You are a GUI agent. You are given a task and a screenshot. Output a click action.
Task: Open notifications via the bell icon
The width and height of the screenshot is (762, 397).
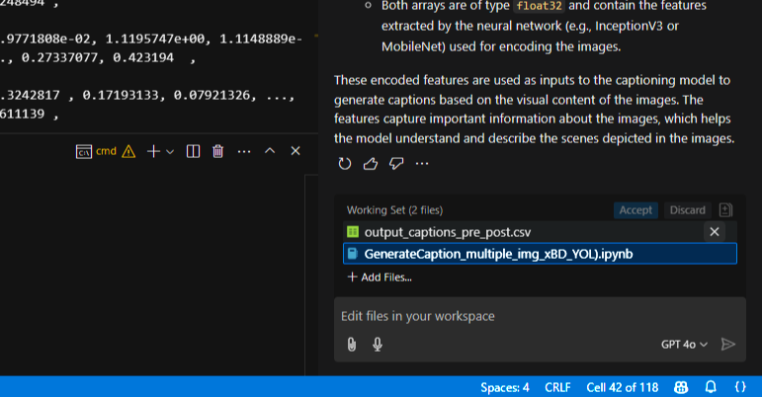[x=710, y=387]
